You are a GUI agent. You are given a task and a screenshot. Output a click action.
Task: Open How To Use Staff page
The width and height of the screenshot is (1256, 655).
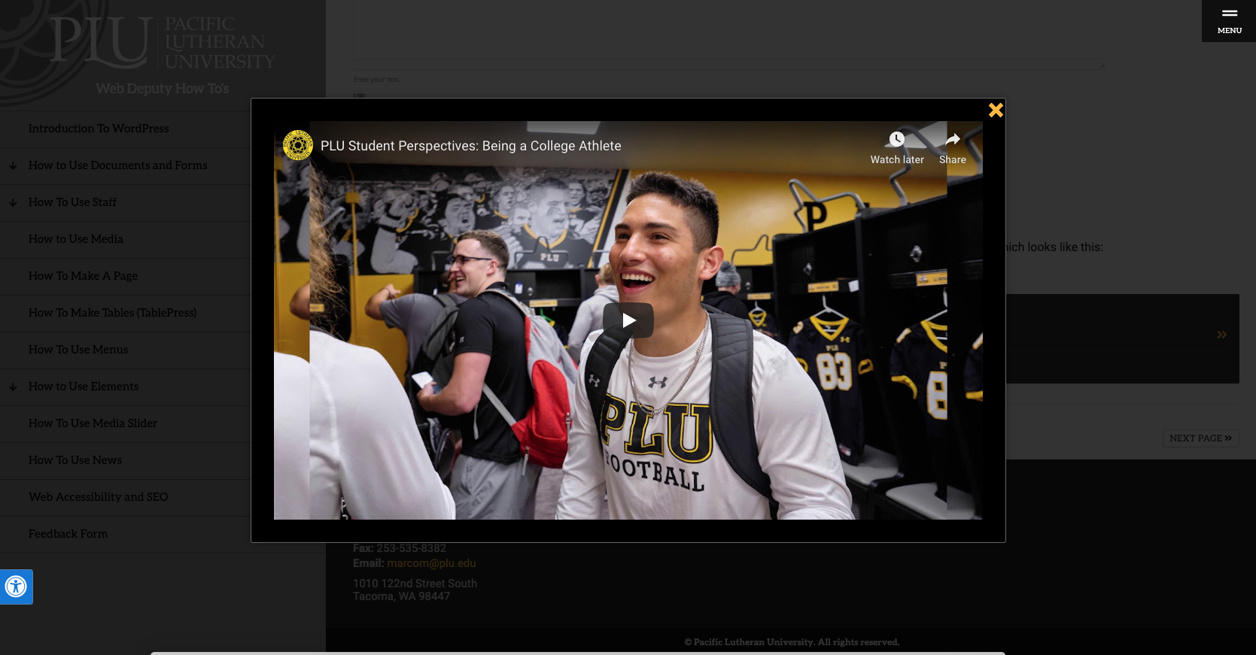click(72, 202)
